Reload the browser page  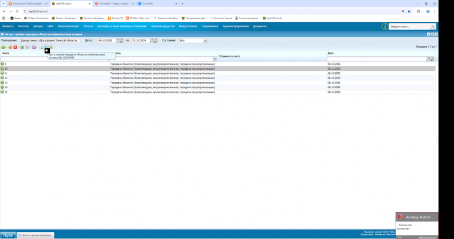[x=17, y=11]
